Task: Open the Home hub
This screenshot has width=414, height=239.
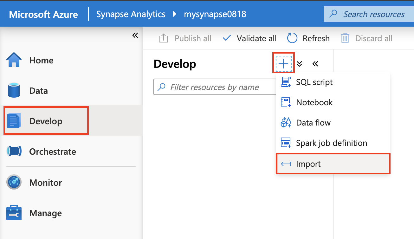Action: [71, 60]
